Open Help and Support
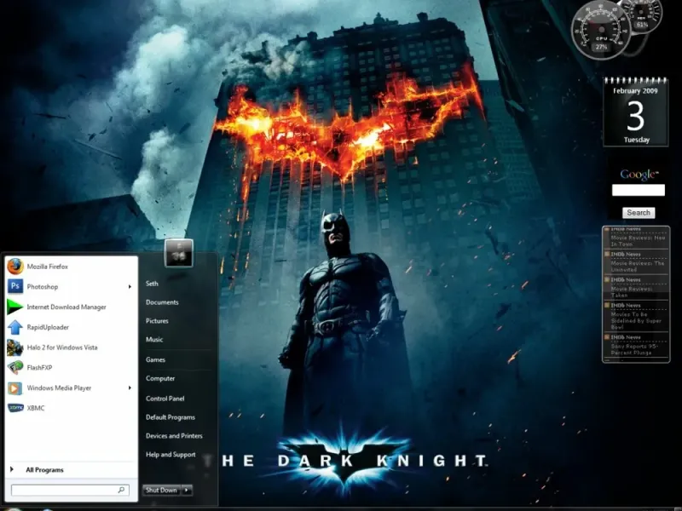This screenshot has width=682, height=511. tap(170, 455)
